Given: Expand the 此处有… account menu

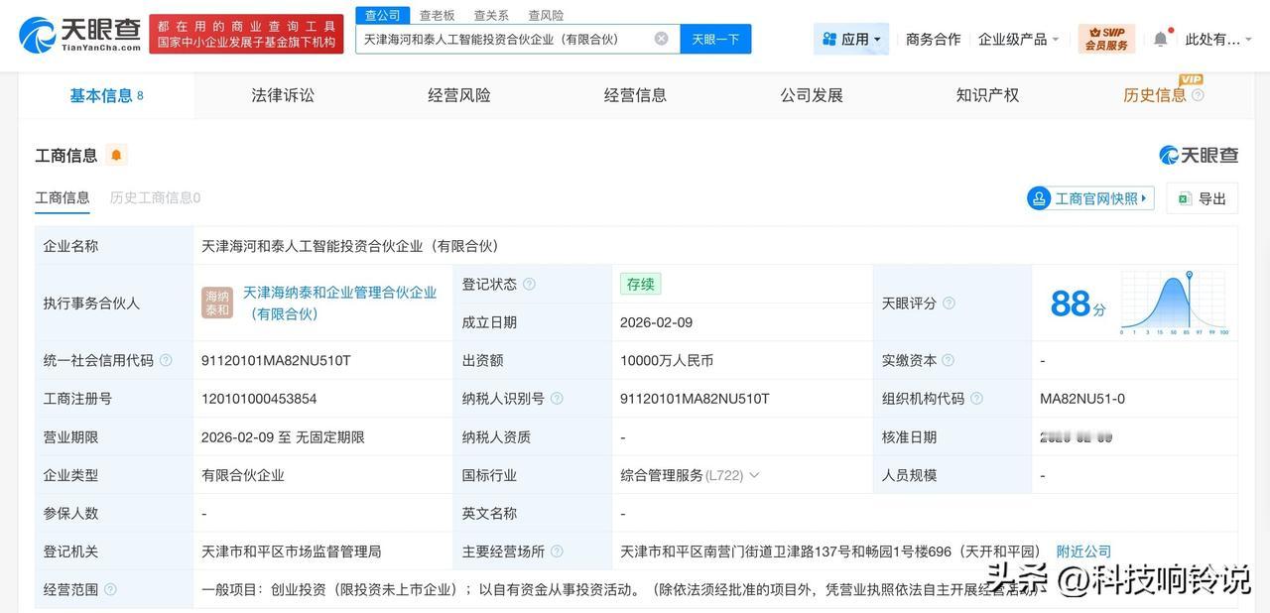Looking at the screenshot, I should point(1218,39).
